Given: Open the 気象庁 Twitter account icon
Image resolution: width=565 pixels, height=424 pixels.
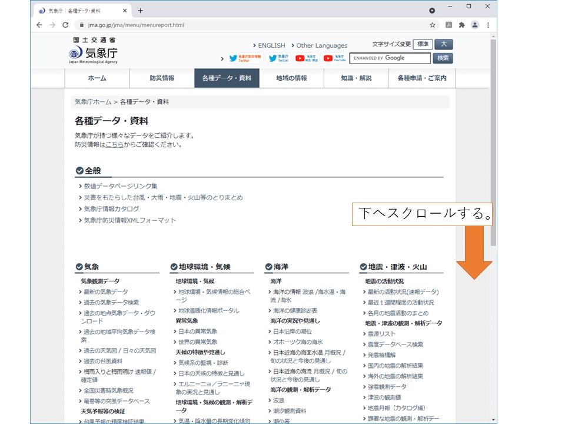Looking at the screenshot, I should 278,58.
